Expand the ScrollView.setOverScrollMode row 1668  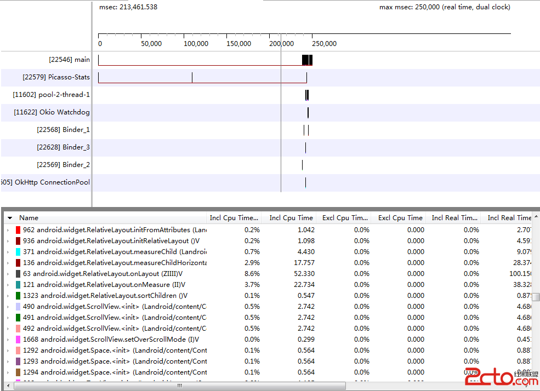pos(8,340)
